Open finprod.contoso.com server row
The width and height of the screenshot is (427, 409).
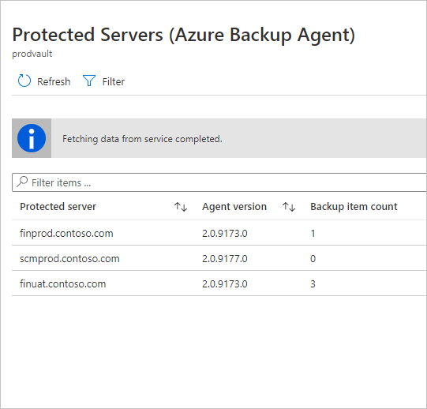(219, 233)
